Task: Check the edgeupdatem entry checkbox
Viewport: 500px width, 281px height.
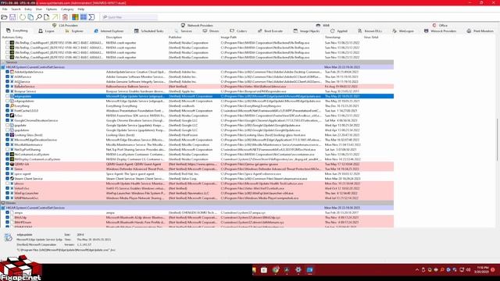Action: 7,101
